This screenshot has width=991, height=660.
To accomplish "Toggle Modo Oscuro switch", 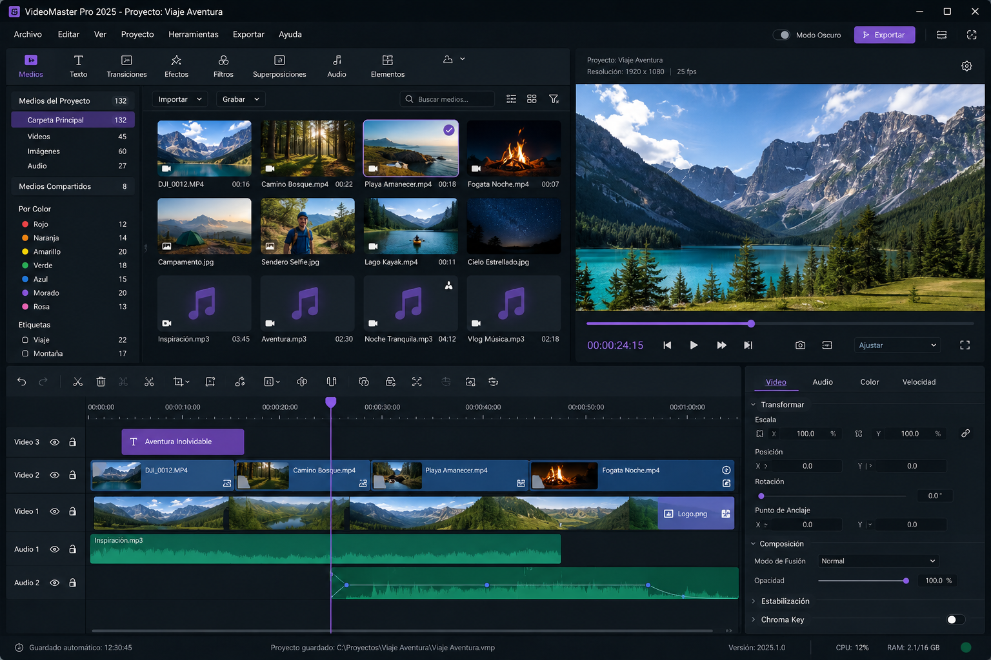I will [x=781, y=35].
